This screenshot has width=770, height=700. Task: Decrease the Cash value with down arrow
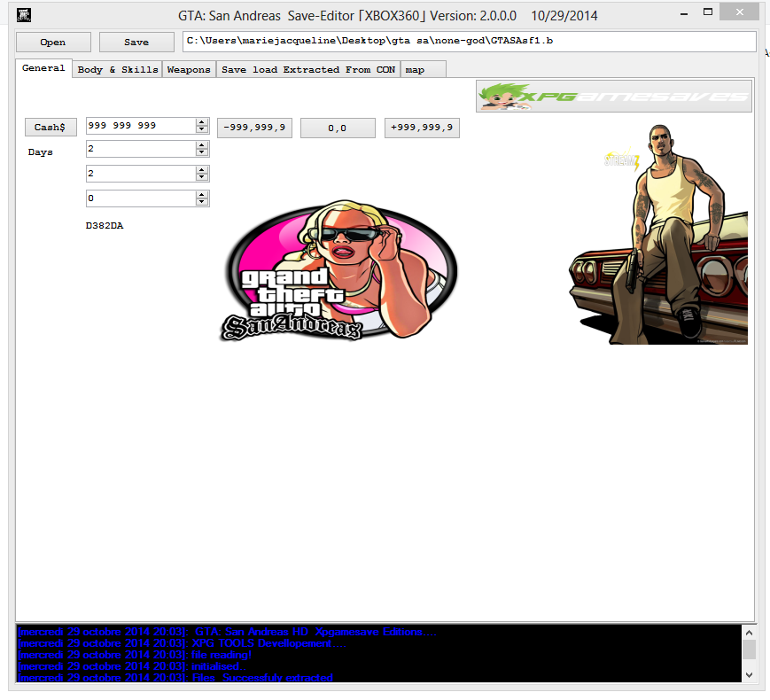pos(202,131)
